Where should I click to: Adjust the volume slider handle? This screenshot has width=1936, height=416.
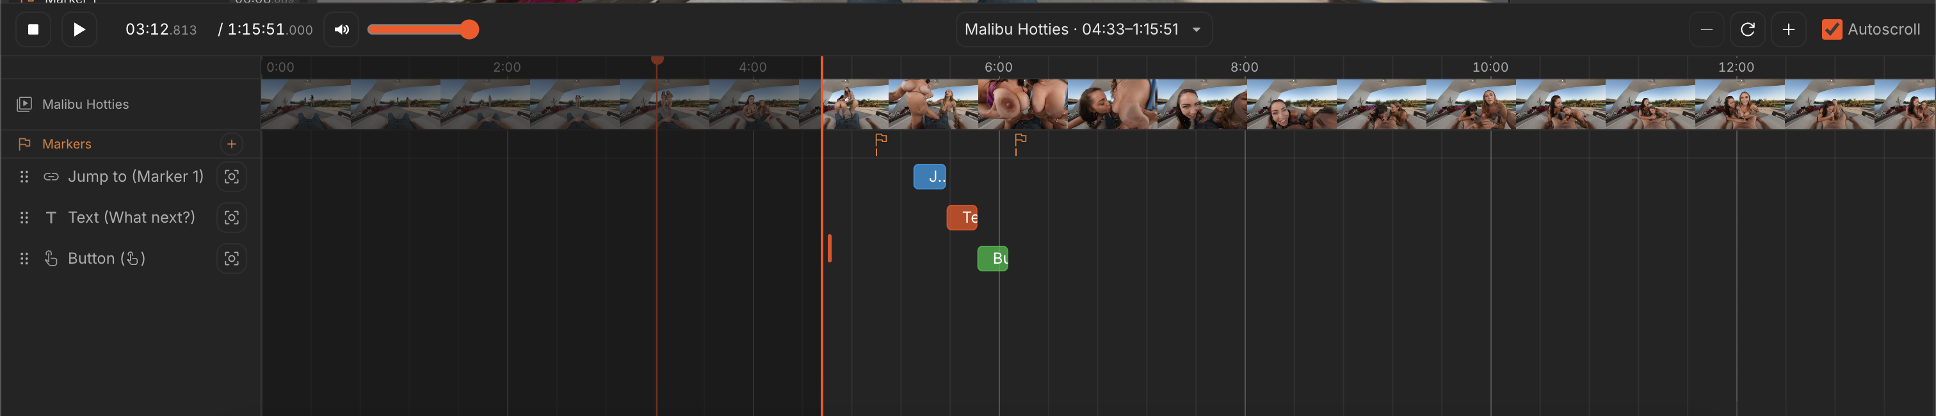pyautogui.click(x=469, y=29)
